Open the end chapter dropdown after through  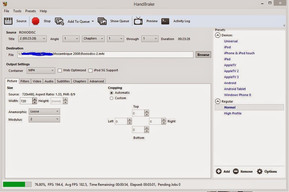coord(150,39)
